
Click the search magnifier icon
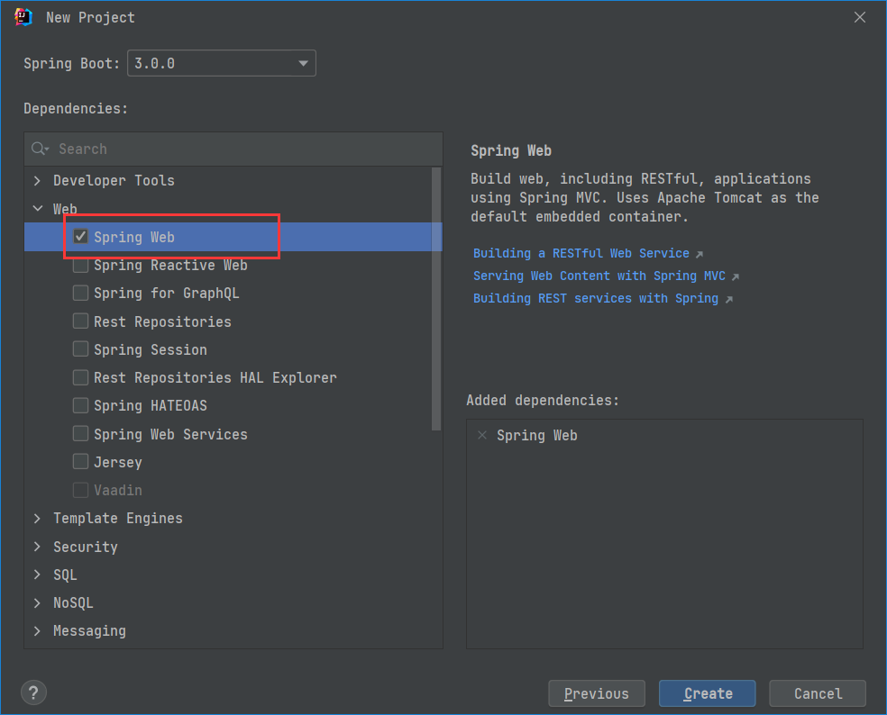(x=40, y=149)
